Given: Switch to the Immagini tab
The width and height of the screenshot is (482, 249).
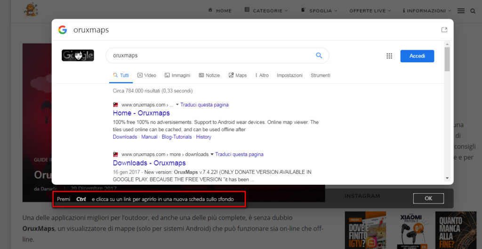Looking at the screenshot, I should pos(177,75).
